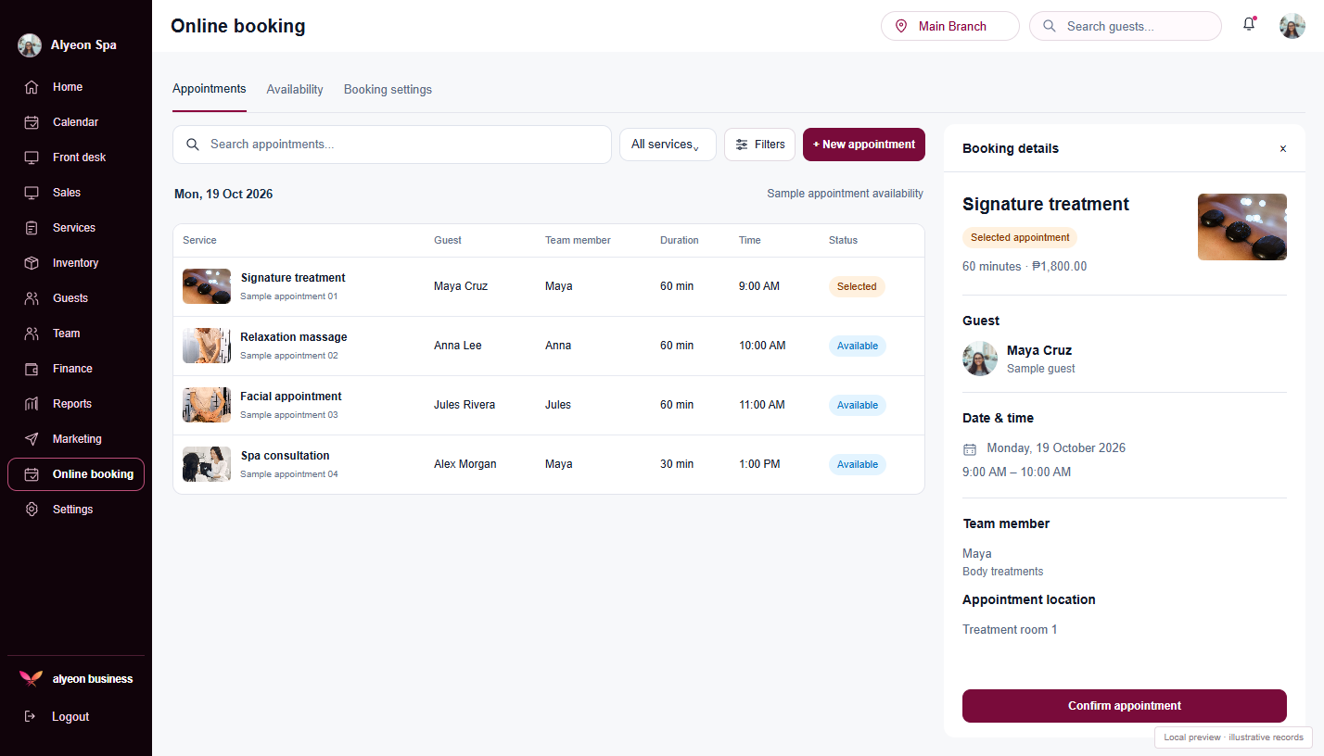Open the Settings gear icon
1324x756 pixels.
(32, 510)
